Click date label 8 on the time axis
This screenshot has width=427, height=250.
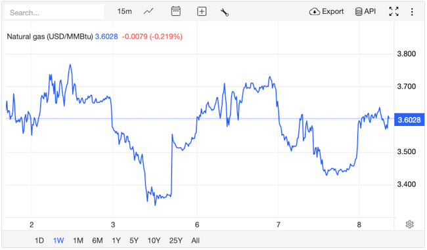359,224
